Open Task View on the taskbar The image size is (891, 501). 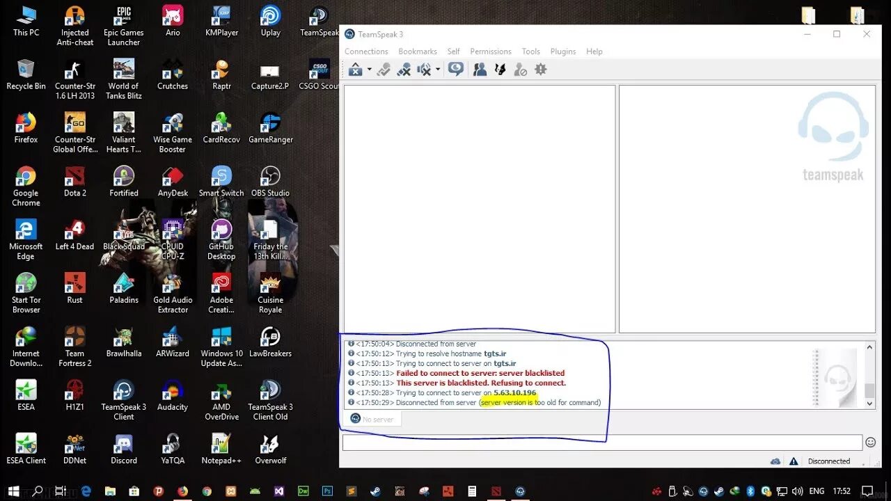61,491
